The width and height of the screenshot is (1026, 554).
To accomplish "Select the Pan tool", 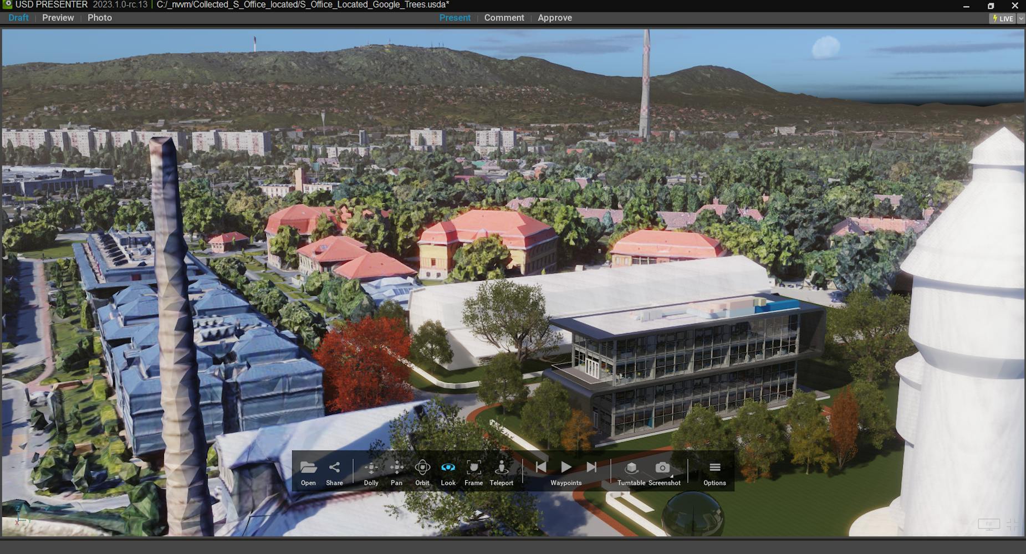I will click(396, 468).
